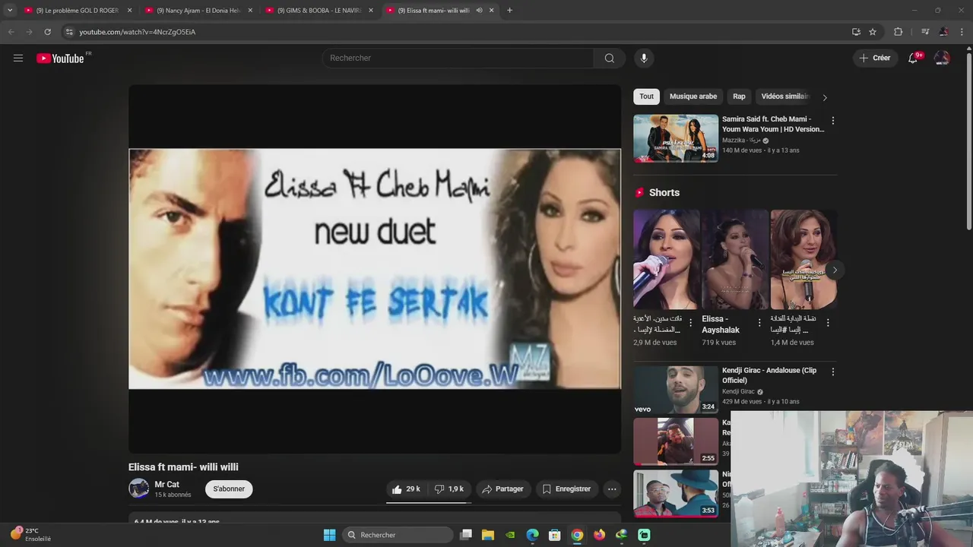973x547 pixels.
Task: Open the Chrome three-dot menu
Action: [962, 32]
